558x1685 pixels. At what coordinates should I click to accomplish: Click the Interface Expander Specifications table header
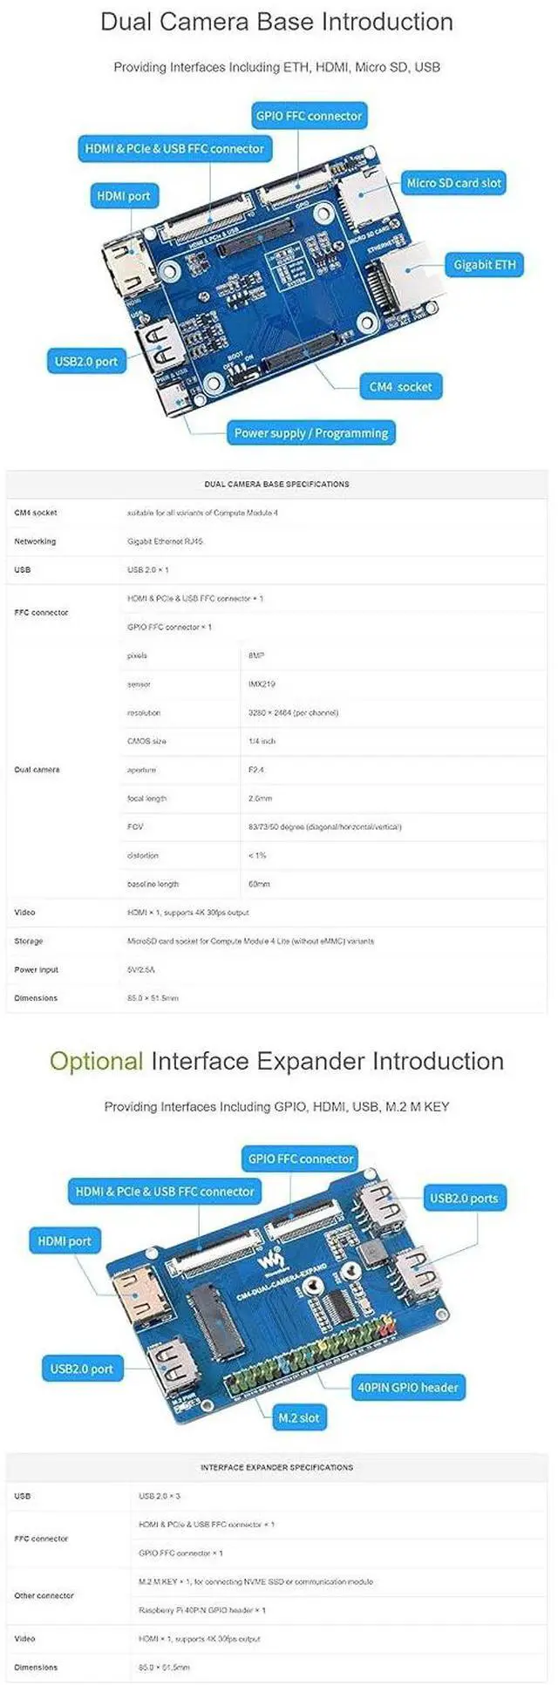277,1467
